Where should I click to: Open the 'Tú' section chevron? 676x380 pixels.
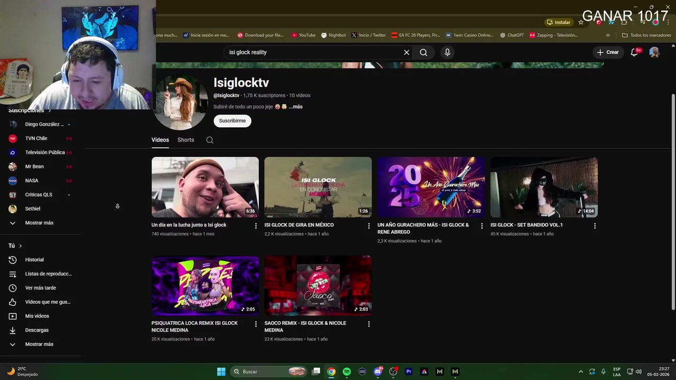click(21, 246)
